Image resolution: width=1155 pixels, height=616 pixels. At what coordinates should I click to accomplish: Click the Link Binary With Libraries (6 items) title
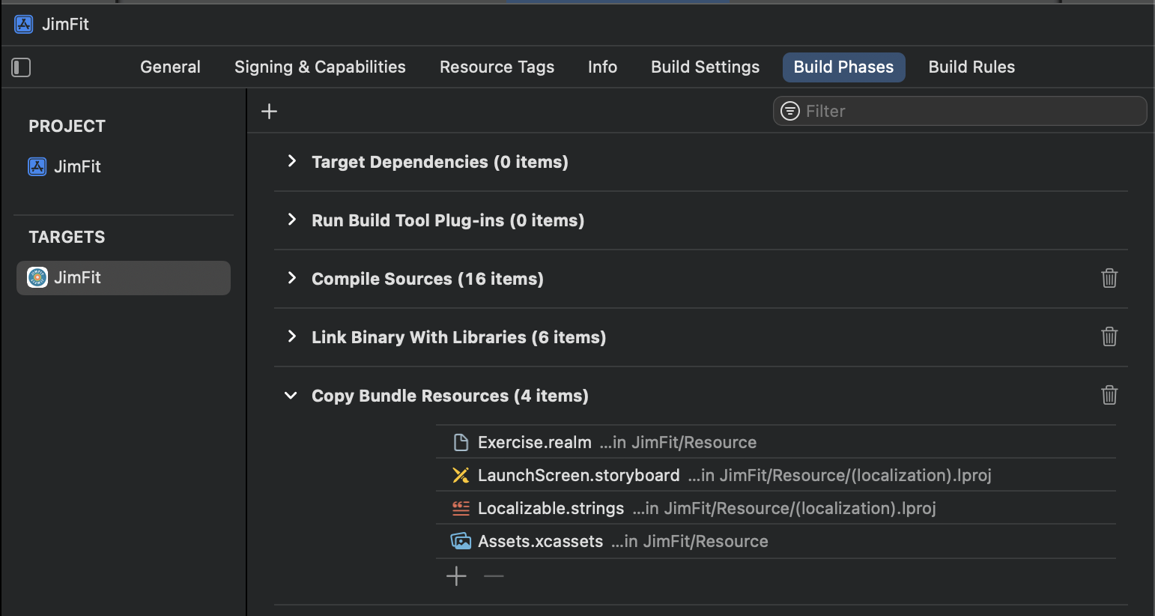(458, 337)
